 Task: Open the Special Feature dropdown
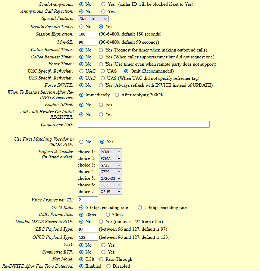[x=93, y=19]
